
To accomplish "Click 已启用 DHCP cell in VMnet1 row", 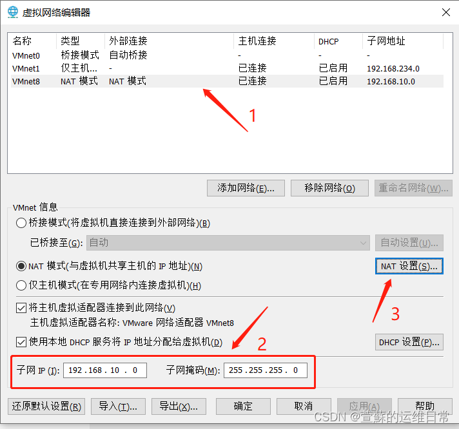I will 333,68.
